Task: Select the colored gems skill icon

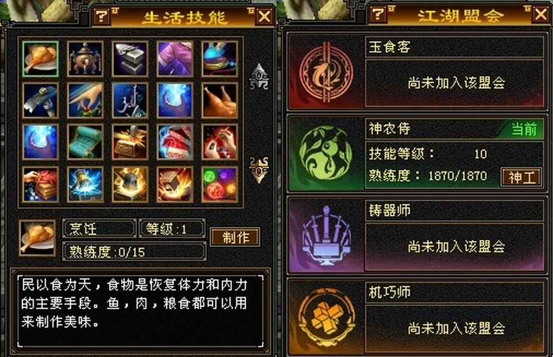Action: click(220, 184)
